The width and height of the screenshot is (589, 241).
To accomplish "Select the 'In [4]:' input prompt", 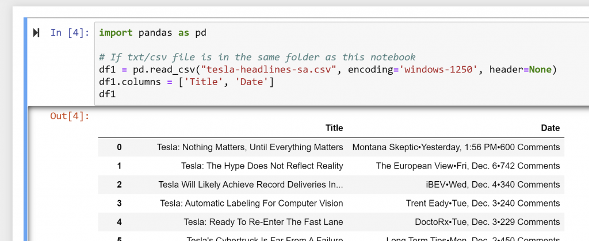I will click(x=70, y=33).
